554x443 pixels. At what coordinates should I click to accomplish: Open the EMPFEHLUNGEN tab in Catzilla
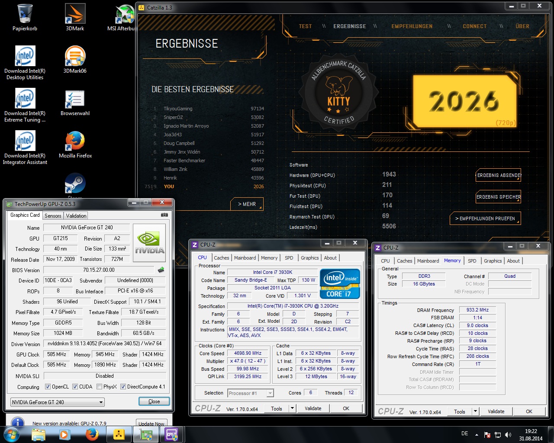[x=412, y=26]
